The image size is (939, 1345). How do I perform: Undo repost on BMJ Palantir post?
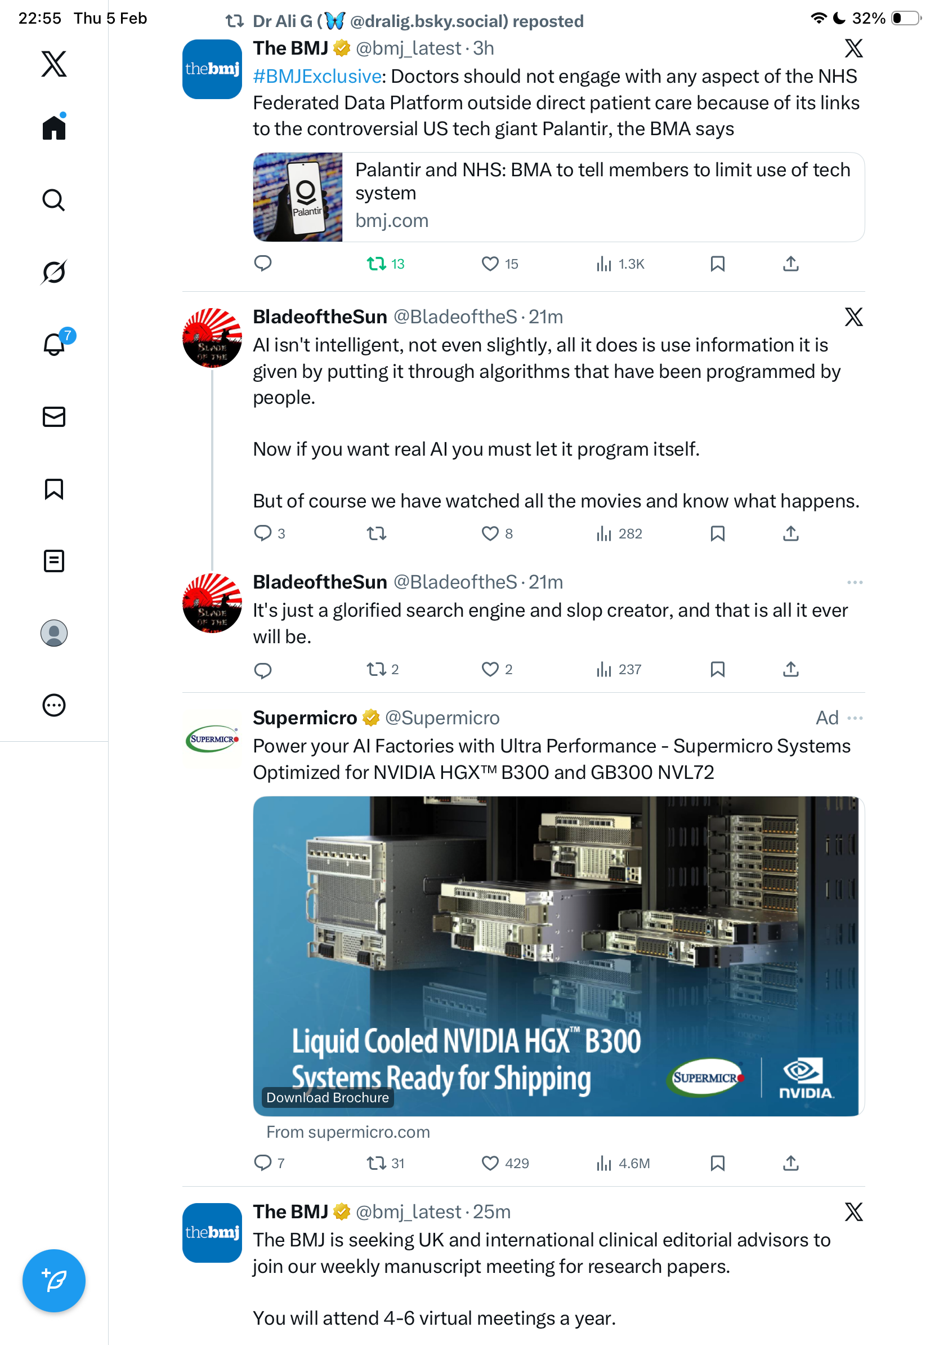coord(385,264)
